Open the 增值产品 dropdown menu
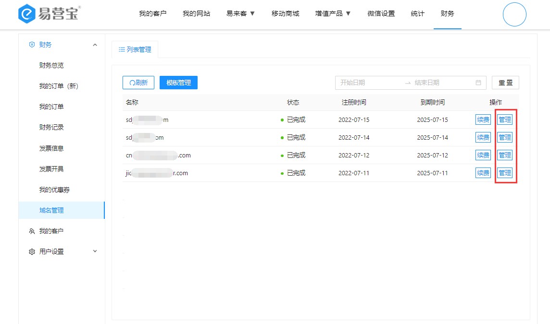This screenshot has width=550, height=324. coord(333,13)
